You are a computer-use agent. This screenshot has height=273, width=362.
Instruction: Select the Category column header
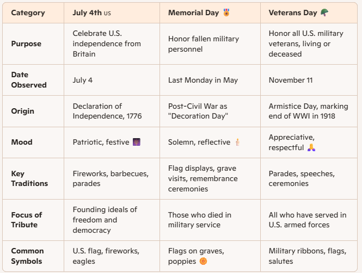28,13
